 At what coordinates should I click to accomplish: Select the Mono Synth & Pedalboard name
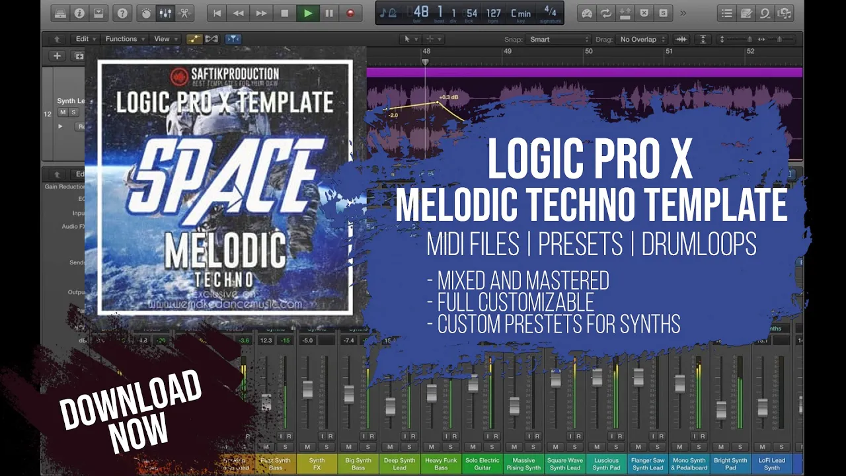(689, 464)
